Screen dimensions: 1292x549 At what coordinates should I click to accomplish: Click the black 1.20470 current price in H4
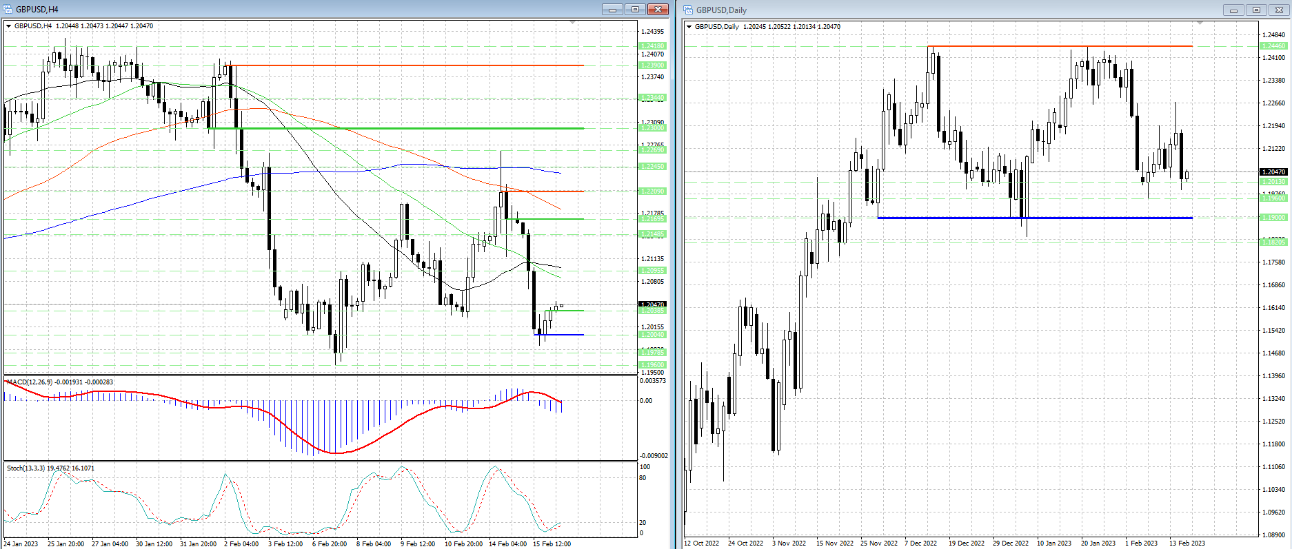click(x=653, y=304)
